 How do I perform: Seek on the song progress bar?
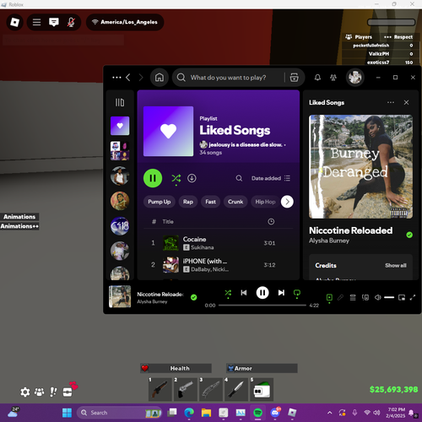(262, 306)
